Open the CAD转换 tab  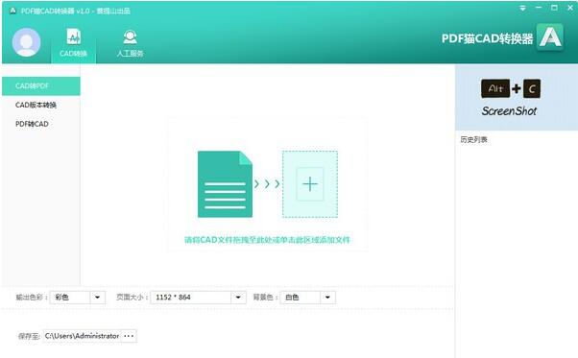73,43
